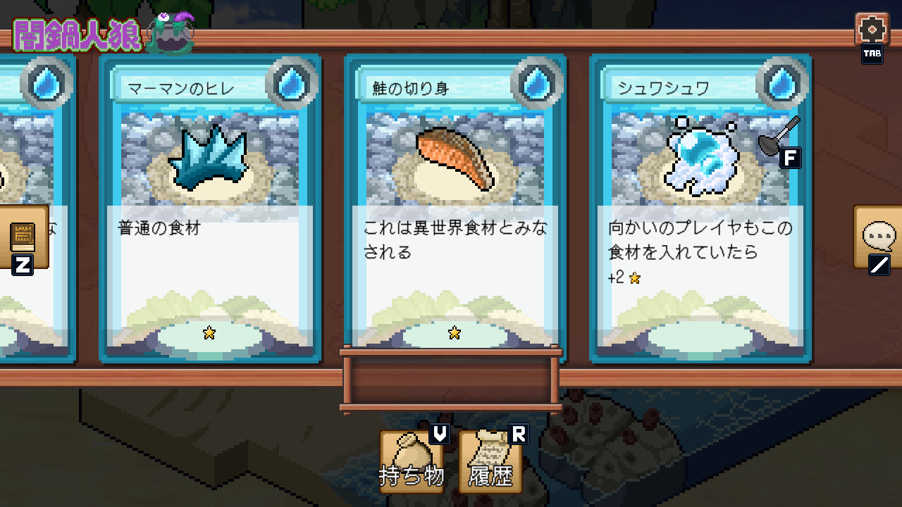This screenshot has height=507, width=902.
Task: Click the water drop on the leftmost partial card
Action: click(46, 84)
